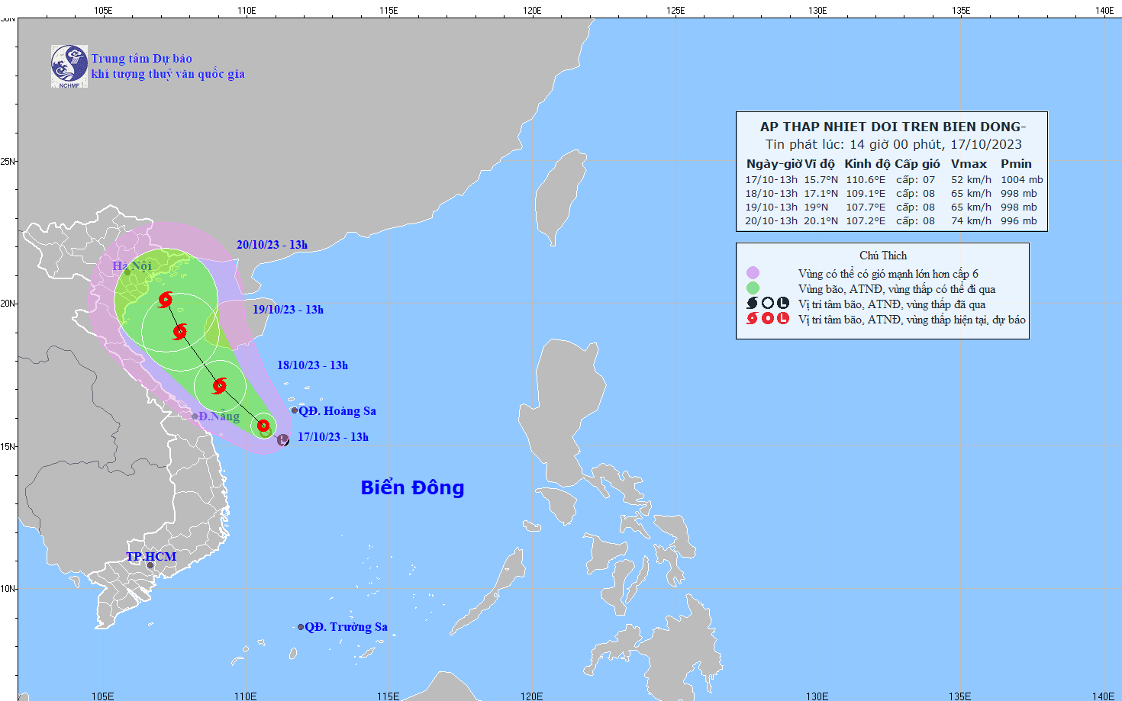Click the '109.1°E' longitude cell

click(x=866, y=194)
